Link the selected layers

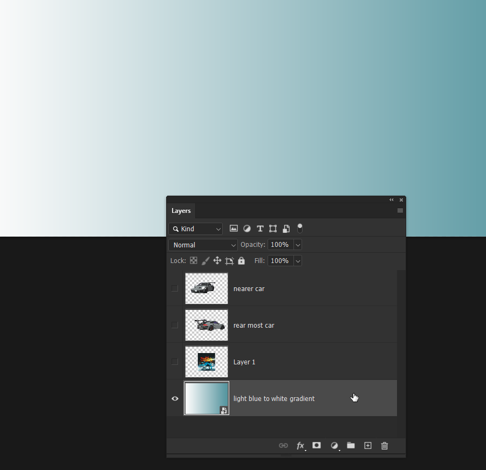[x=283, y=446]
